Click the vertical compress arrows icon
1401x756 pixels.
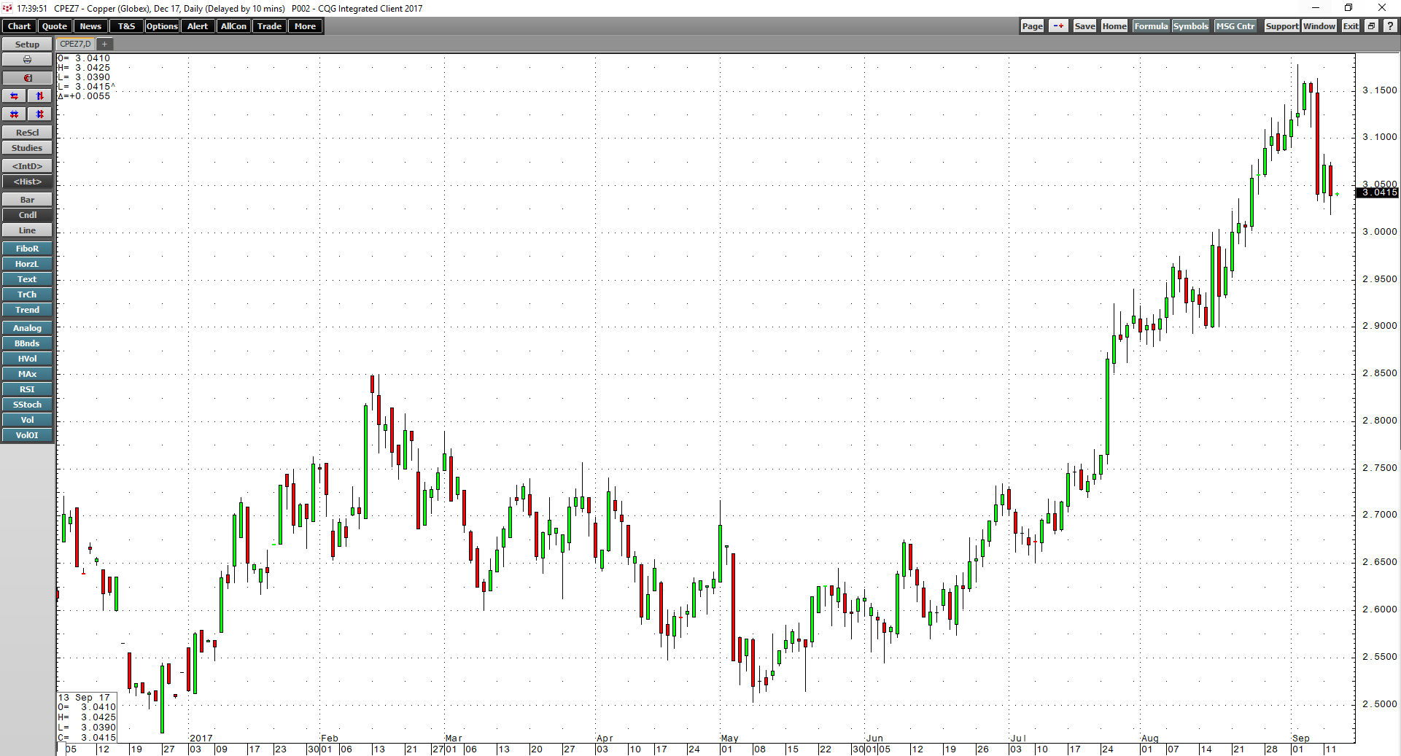[x=40, y=114]
